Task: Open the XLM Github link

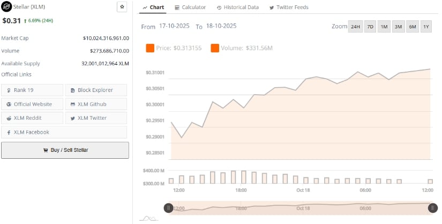Action: (96, 104)
